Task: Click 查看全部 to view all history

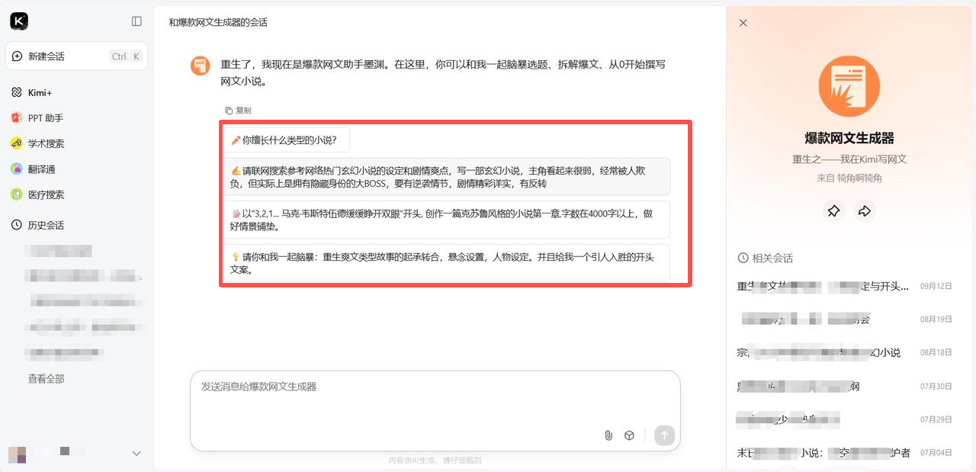Action: (x=47, y=378)
